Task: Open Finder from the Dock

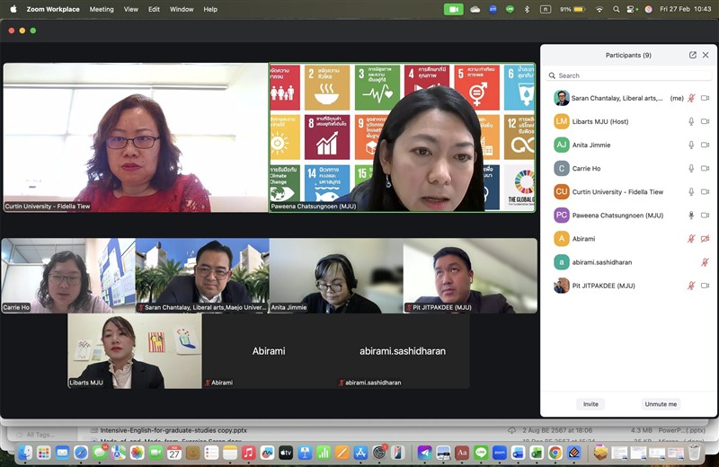Action: pos(25,453)
